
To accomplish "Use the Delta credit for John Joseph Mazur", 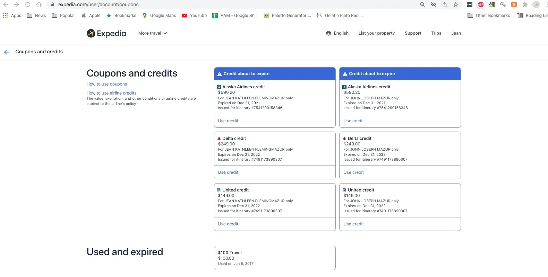I will pyautogui.click(x=353, y=172).
